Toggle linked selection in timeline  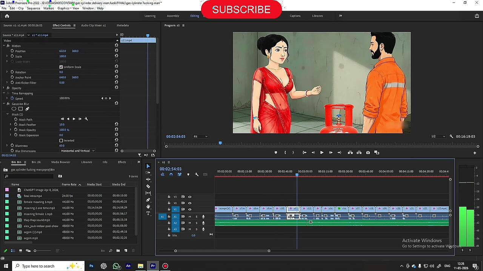[x=179, y=175]
